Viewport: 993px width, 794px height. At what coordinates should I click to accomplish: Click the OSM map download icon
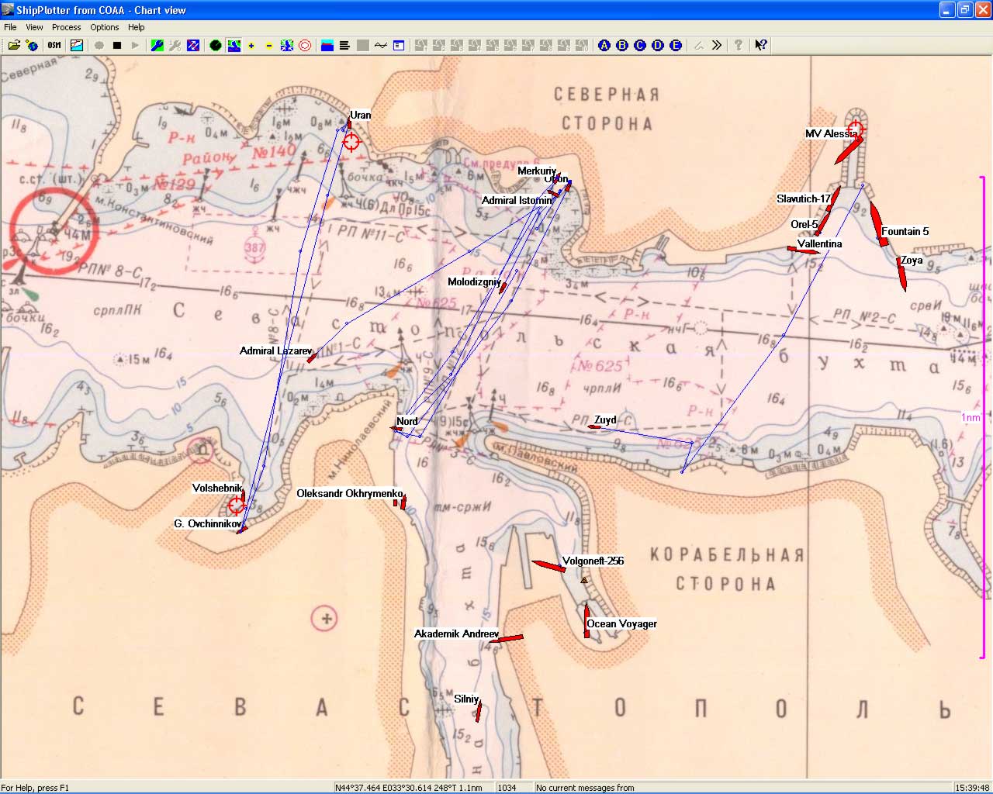point(54,46)
